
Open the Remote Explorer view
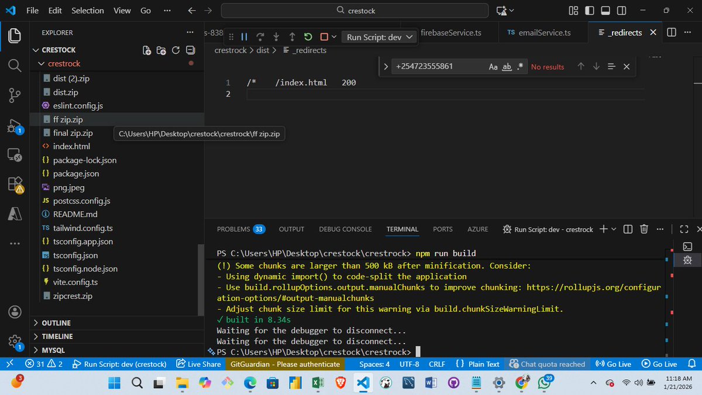point(15,155)
